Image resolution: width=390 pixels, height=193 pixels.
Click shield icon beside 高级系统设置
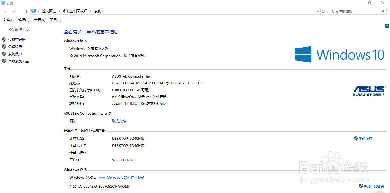[x=4, y=61]
